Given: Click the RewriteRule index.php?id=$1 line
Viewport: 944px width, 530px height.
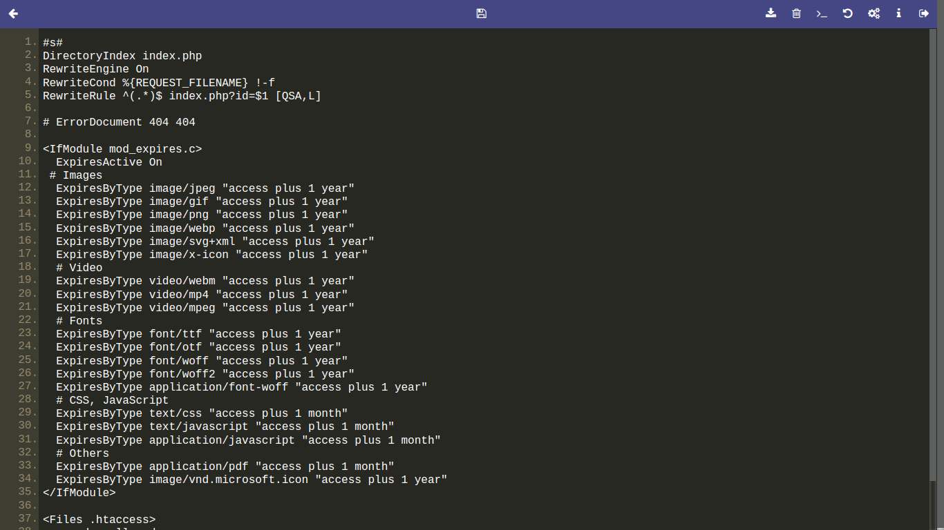Looking at the screenshot, I should (182, 96).
